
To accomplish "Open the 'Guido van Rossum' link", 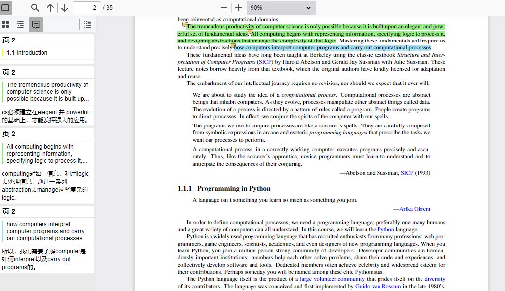I will pos(378,286).
